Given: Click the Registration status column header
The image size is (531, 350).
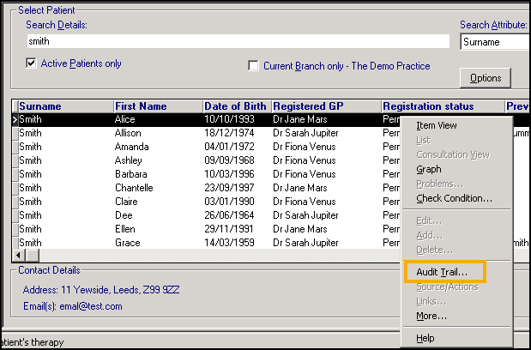Looking at the screenshot, I should pyautogui.click(x=441, y=106).
